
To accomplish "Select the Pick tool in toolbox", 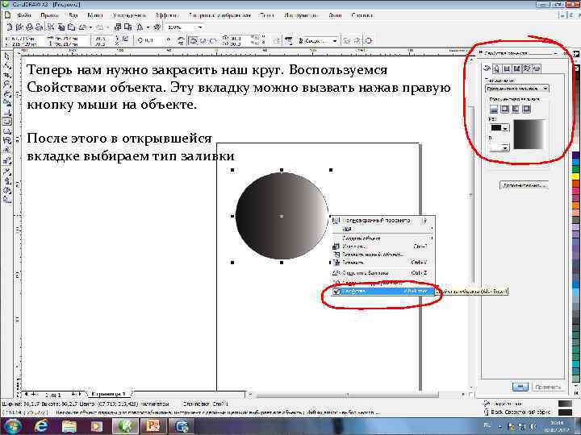I will 7,56.
